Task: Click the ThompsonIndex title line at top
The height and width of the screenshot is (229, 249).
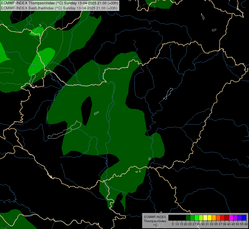Action: (60, 3)
